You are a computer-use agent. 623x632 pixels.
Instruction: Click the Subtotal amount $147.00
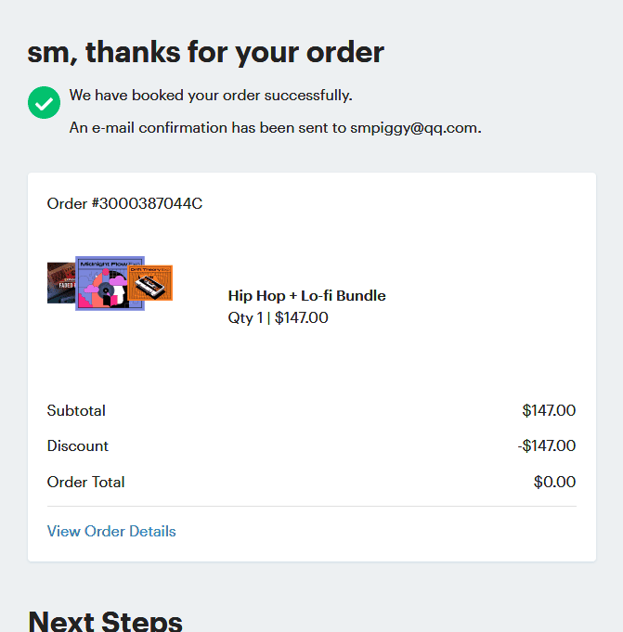point(549,410)
